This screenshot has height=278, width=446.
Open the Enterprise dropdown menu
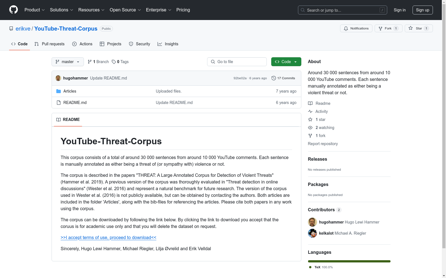click(159, 10)
